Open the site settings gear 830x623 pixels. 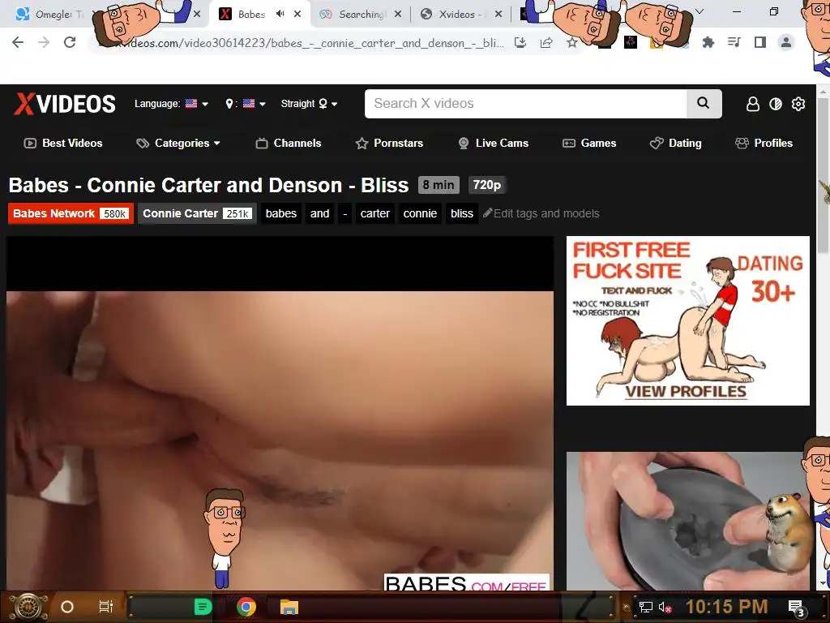(798, 104)
